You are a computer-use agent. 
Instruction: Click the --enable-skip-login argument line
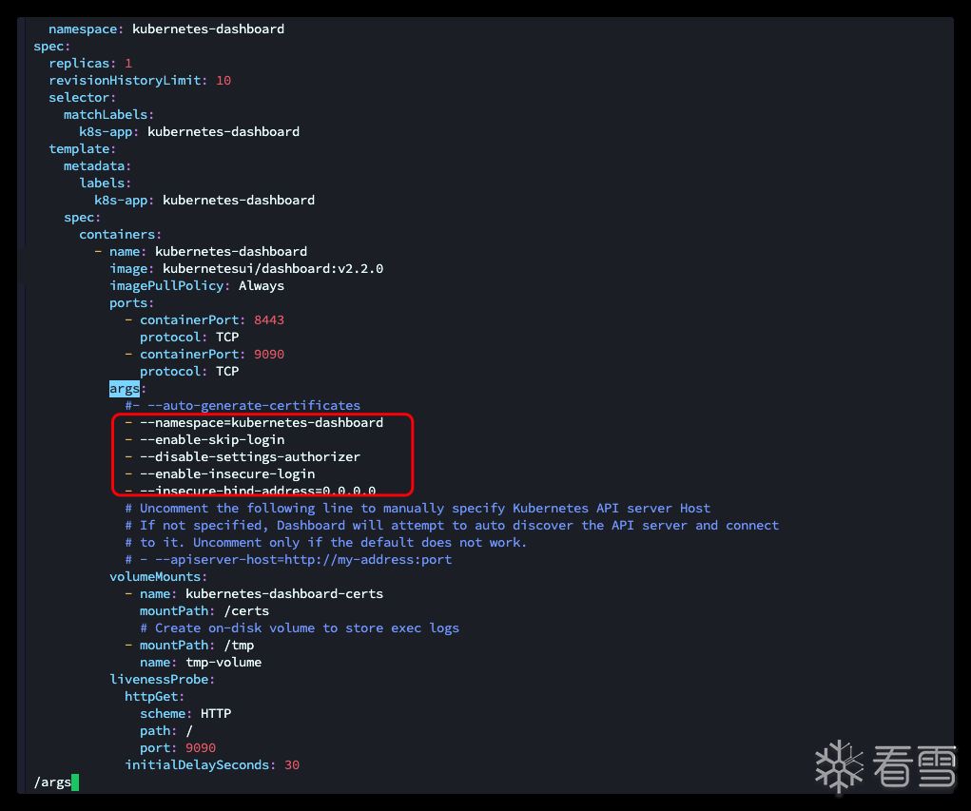point(211,439)
